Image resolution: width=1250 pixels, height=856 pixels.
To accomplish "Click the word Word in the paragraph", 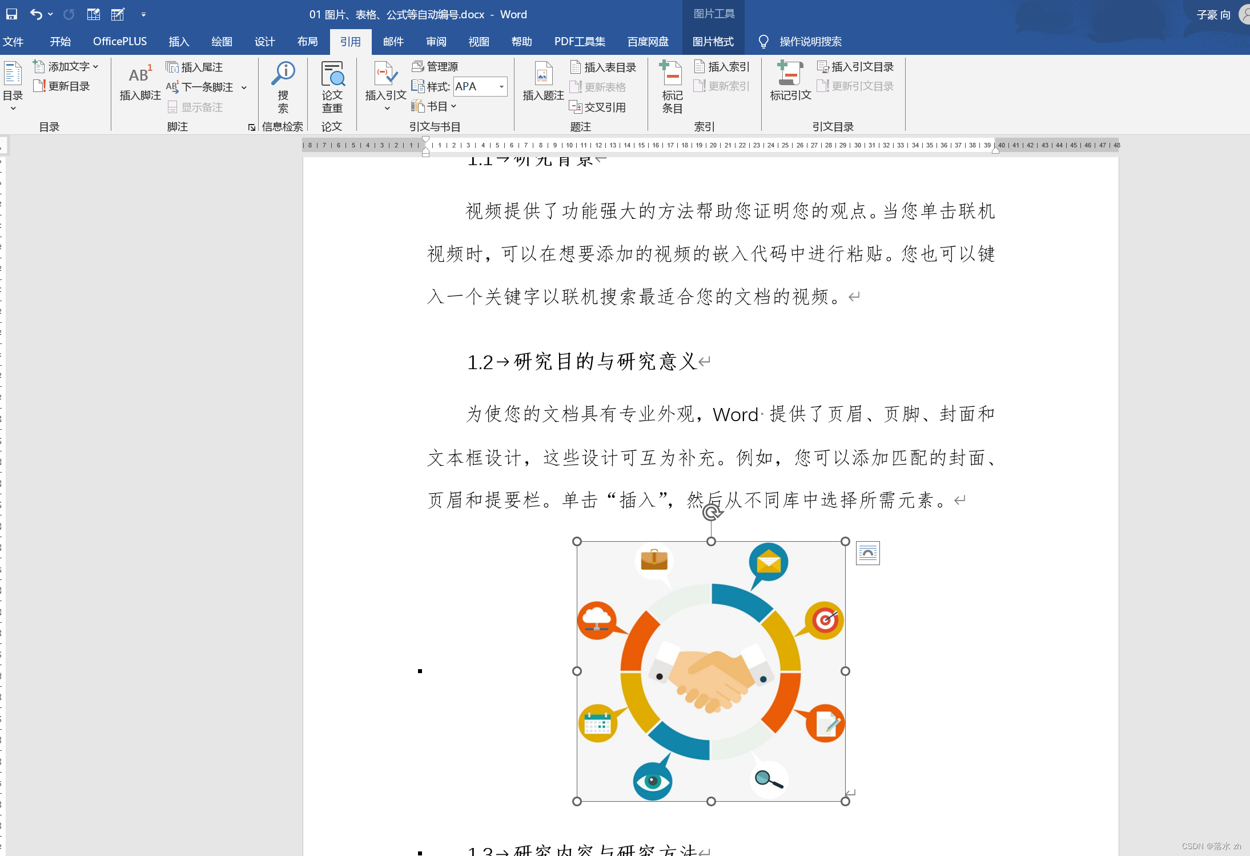I will pos(735,414).
